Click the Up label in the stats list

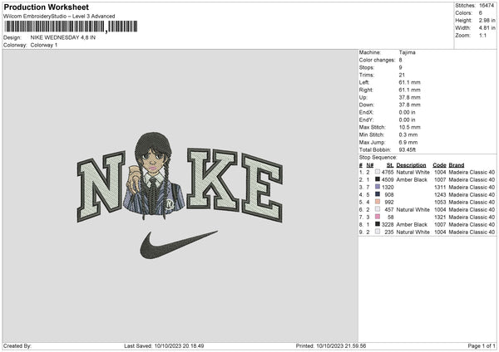(363, 97)
